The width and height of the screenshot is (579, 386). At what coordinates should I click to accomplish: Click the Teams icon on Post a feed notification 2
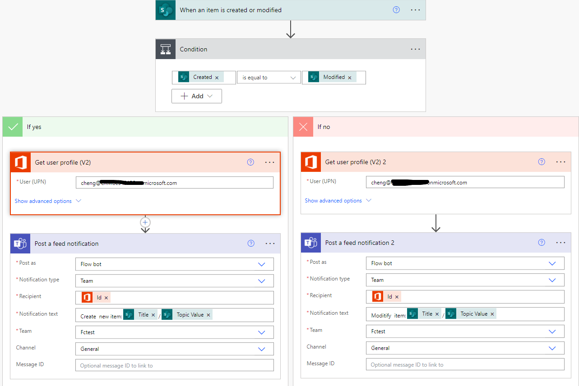tap(310, 243)
